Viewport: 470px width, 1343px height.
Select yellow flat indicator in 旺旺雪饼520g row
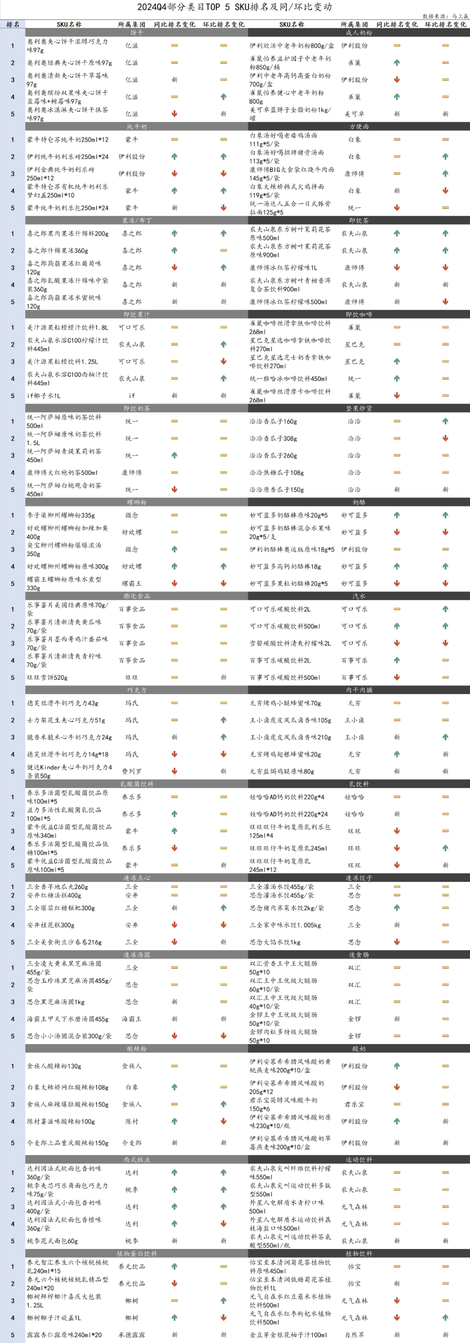(174, 677)
